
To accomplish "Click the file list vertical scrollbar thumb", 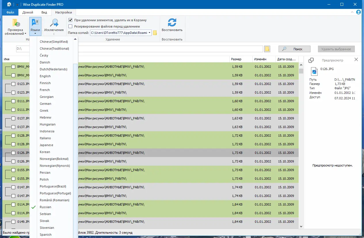I will [x=301, y=71].
